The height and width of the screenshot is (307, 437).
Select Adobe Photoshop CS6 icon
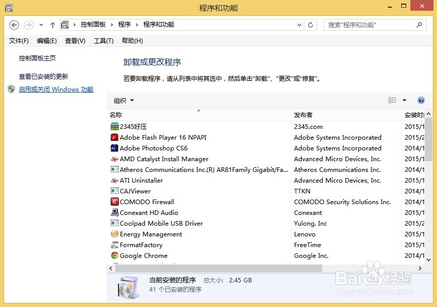click(115, 148)
